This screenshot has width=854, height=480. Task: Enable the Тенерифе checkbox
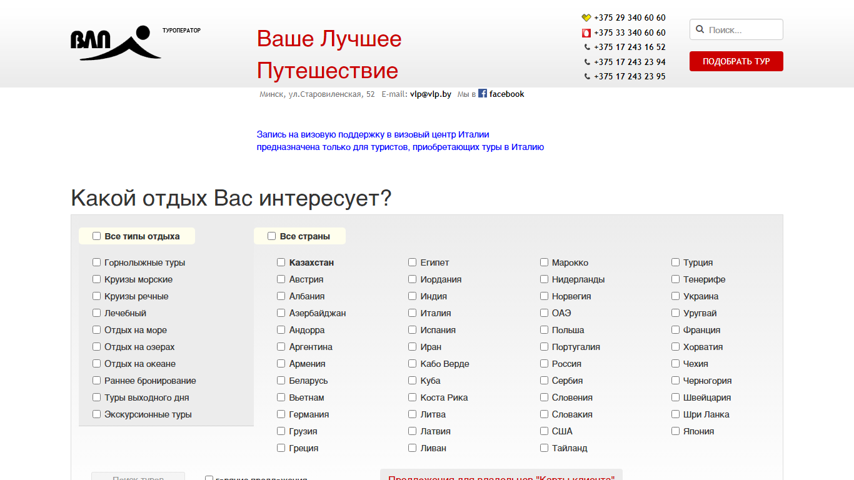pos(676,279)
